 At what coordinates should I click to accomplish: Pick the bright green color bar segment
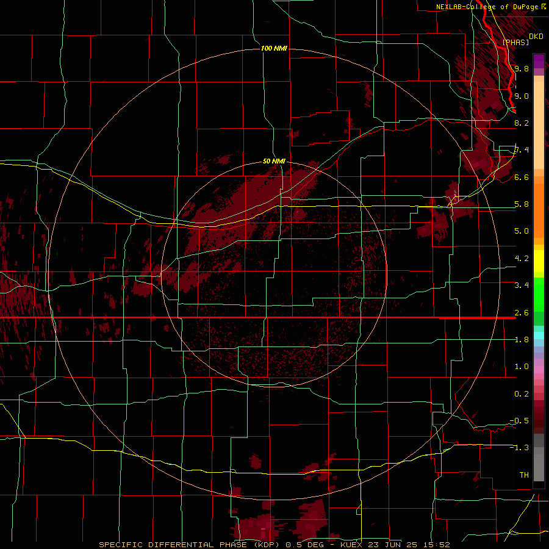(539, 294)
